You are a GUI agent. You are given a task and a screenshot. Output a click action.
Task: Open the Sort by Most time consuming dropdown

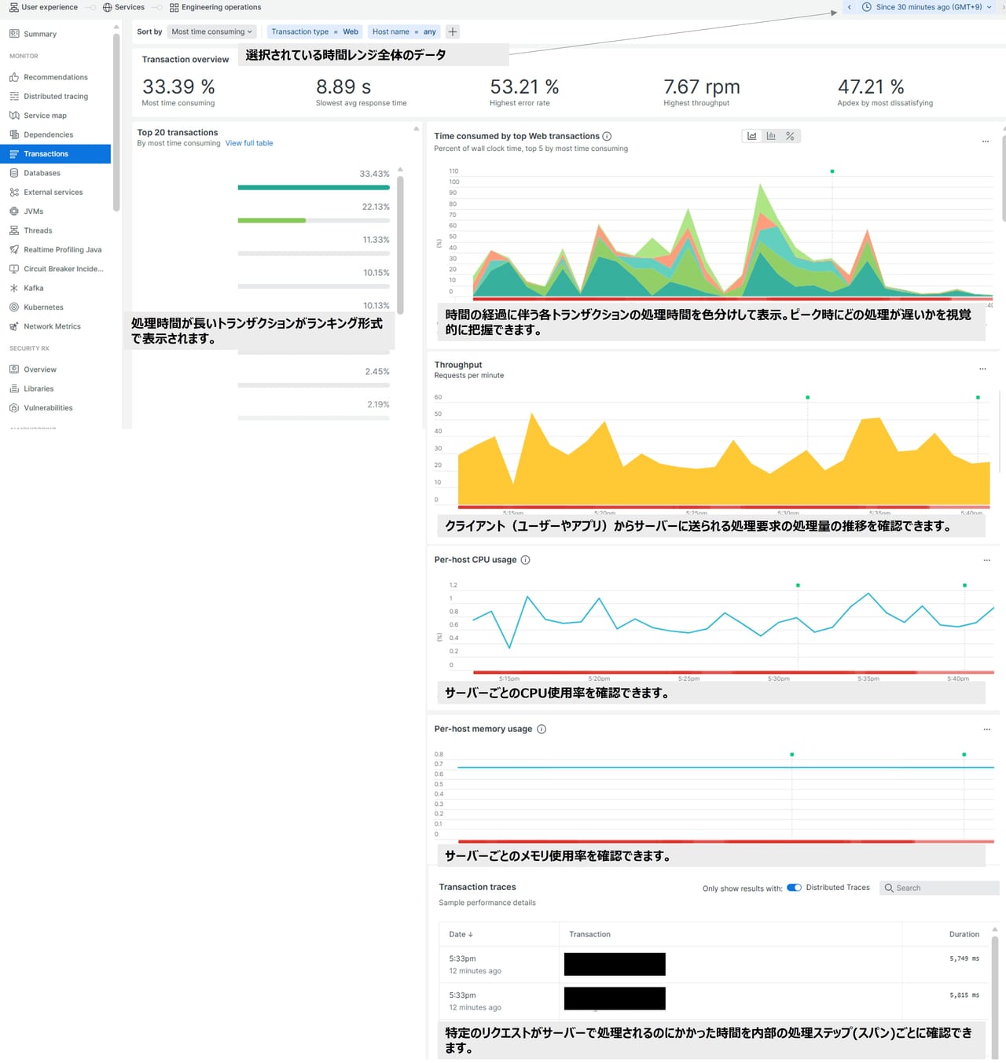point(211,32)
